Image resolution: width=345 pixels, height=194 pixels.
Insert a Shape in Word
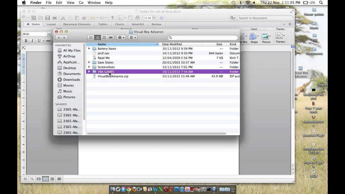pos(254,38)
